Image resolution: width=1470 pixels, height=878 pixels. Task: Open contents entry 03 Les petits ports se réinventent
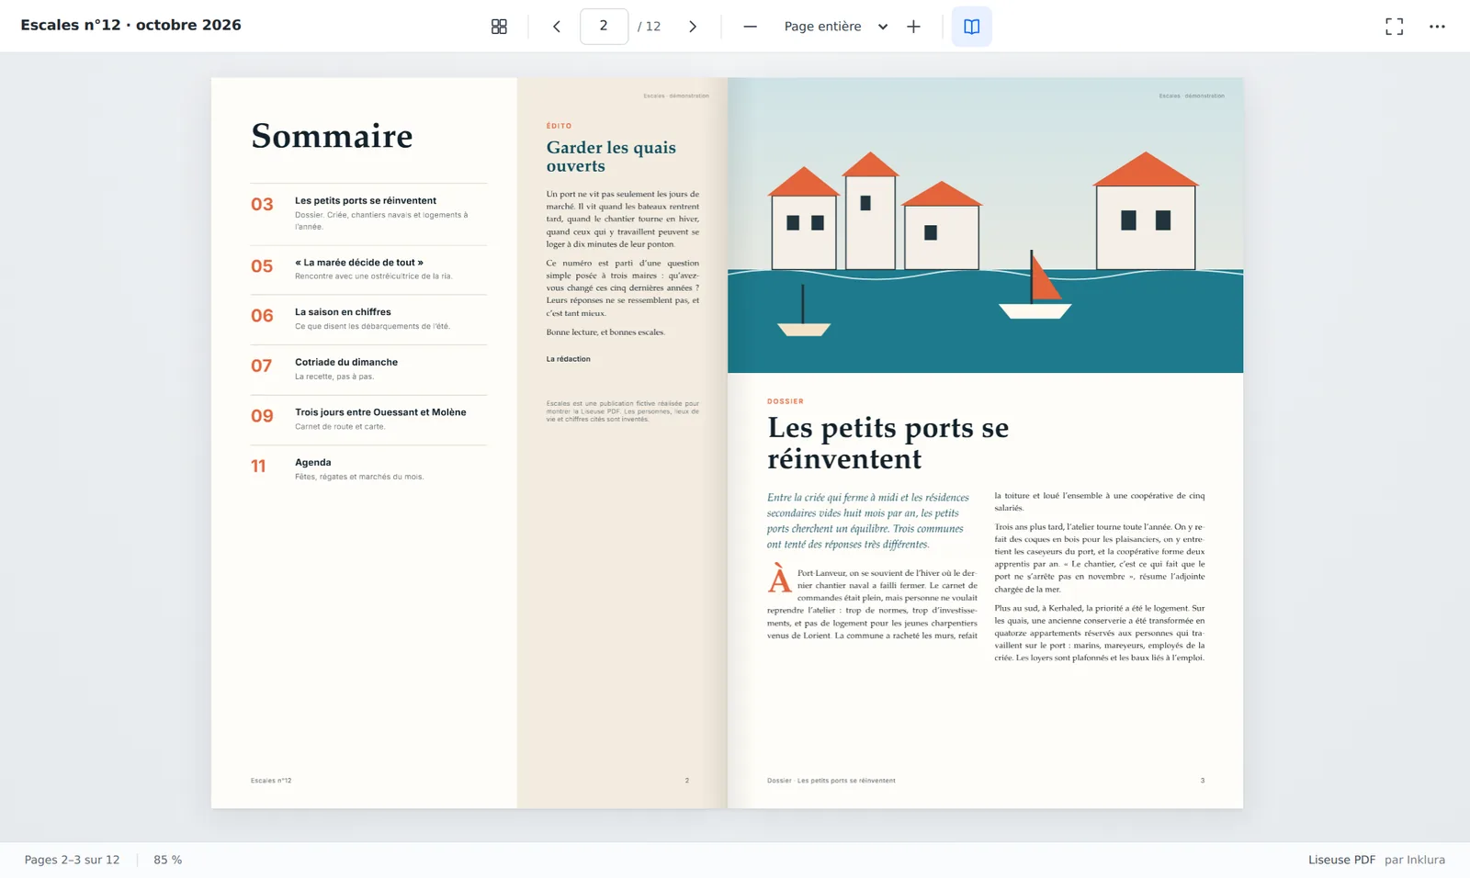tap(368, 213)
